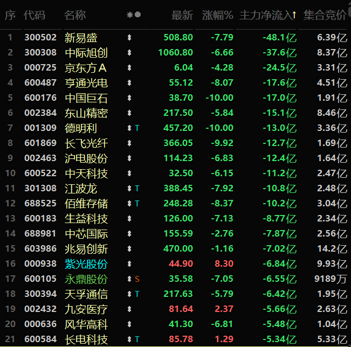Screen dimensions: 351x347
Task: Click stock code 688981
Action: pos(40,233)
